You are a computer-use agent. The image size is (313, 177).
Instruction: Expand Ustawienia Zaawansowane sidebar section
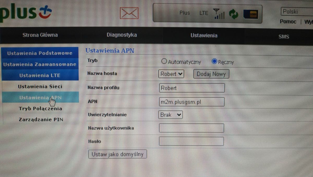pyautogui.click(x=40, y=64)
